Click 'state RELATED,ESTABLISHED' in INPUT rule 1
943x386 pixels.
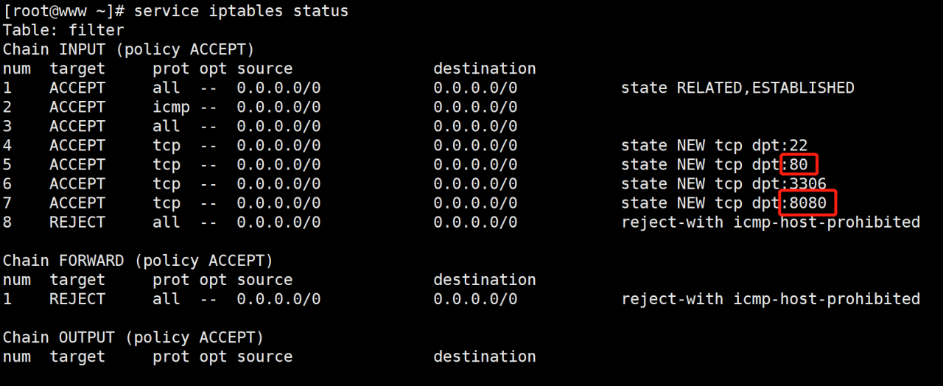coord(737,88)
